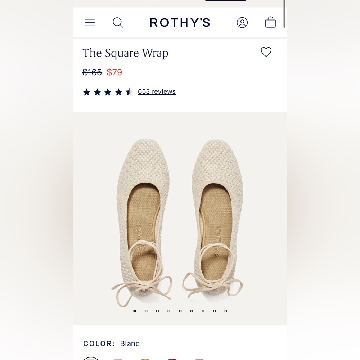Select the last carousel dot indicator
Image resolution: width=360 pixels, height=360 pixels.
(x=226, y=310)
